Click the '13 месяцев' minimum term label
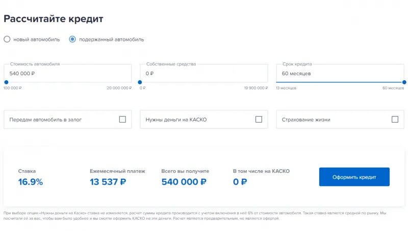 286,88
